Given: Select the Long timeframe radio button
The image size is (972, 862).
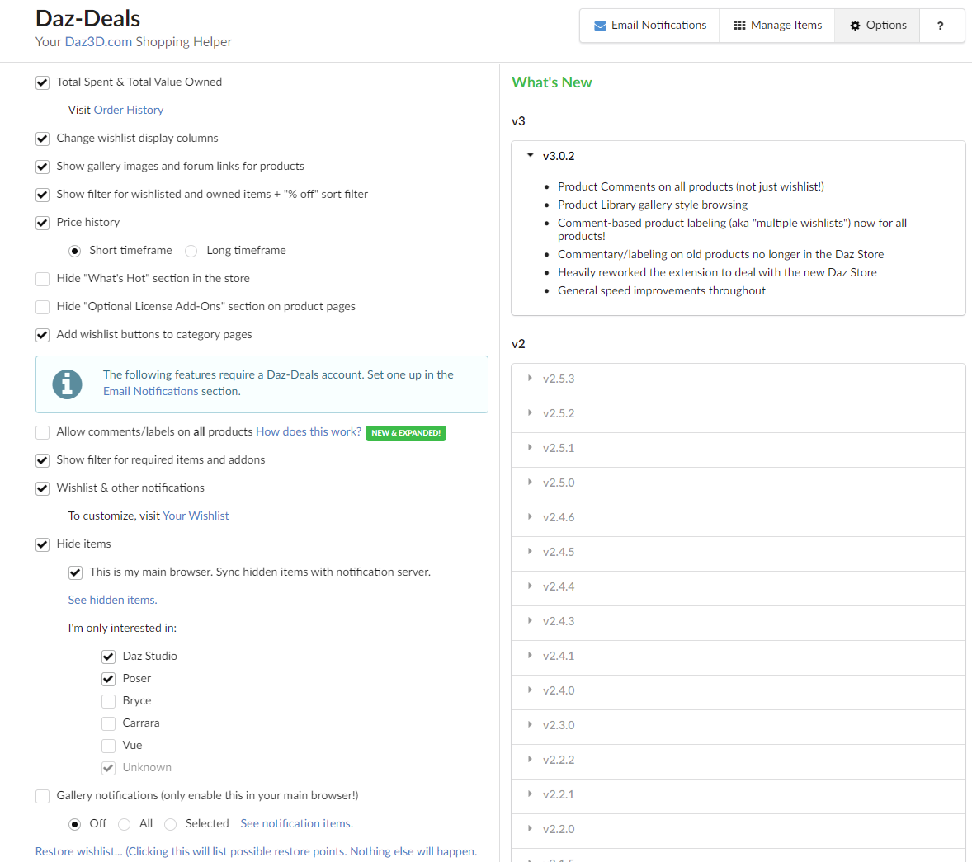Looking at the screenshot, I should (x=191, y=251).
